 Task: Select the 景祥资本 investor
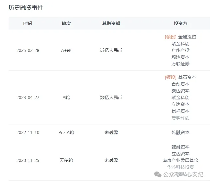180,111
